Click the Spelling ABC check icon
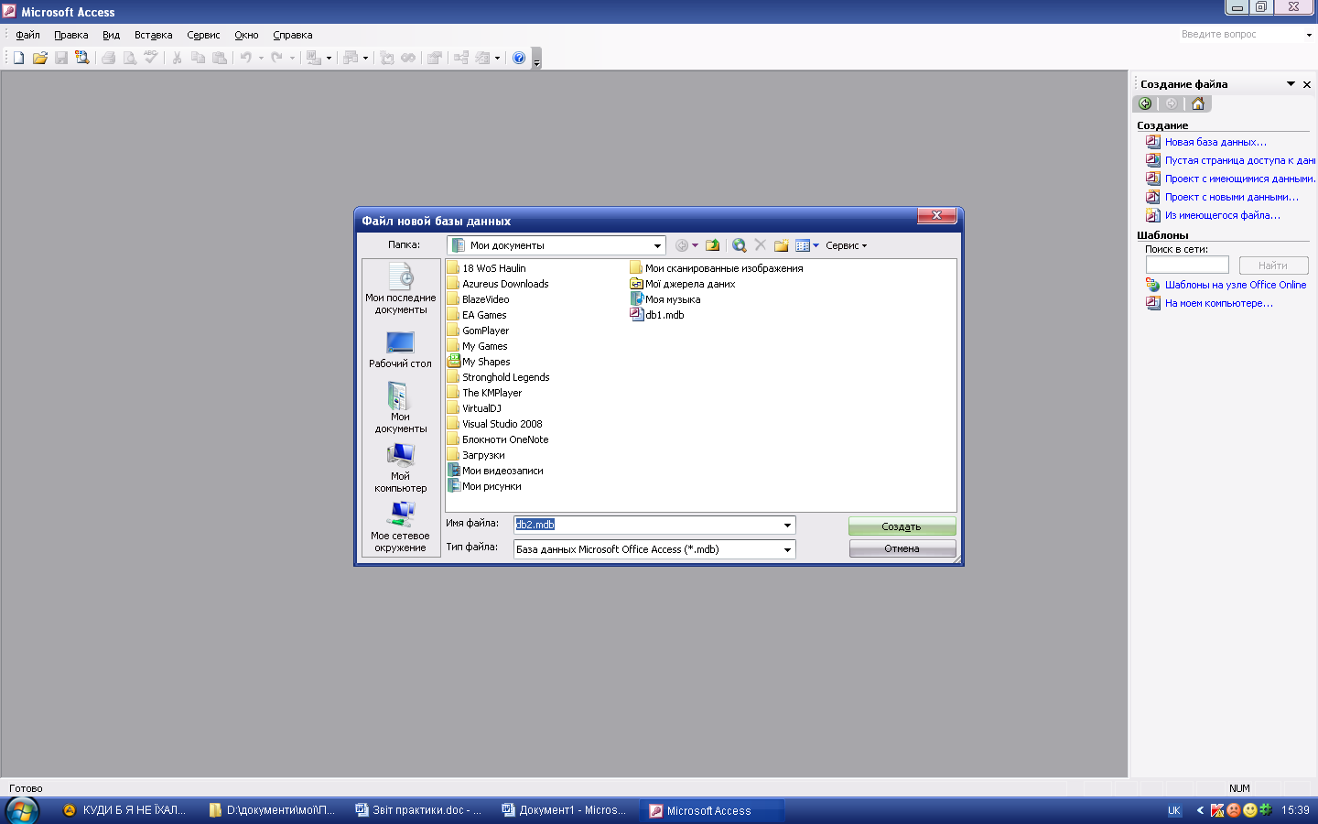1318x824 pixels. click(x=151, y=58)
